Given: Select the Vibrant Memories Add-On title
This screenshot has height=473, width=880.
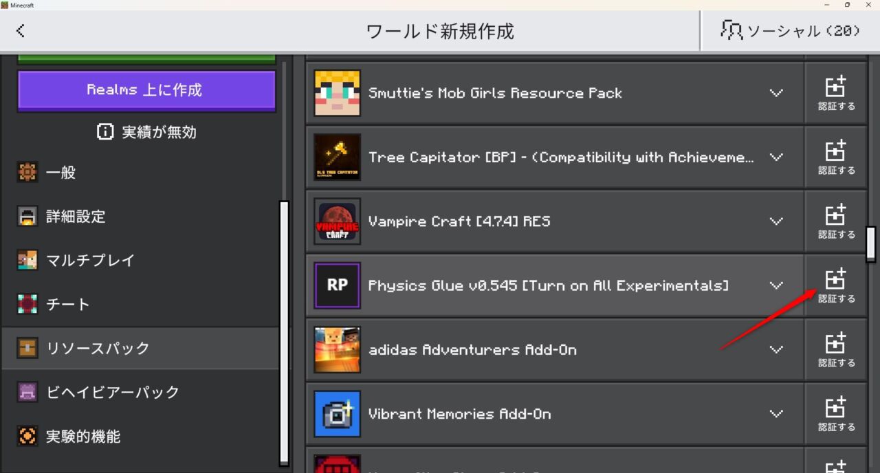Looking at the screenshot, I should [x=459, y=414].
